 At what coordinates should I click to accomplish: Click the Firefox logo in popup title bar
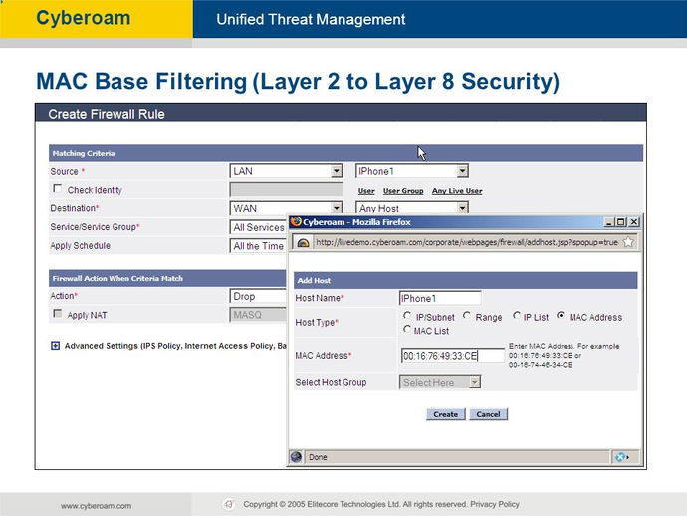(296, 222)
